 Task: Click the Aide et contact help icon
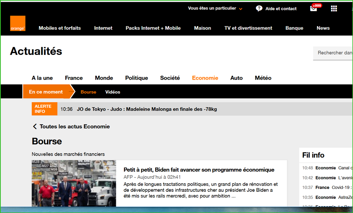click(259, 8)
